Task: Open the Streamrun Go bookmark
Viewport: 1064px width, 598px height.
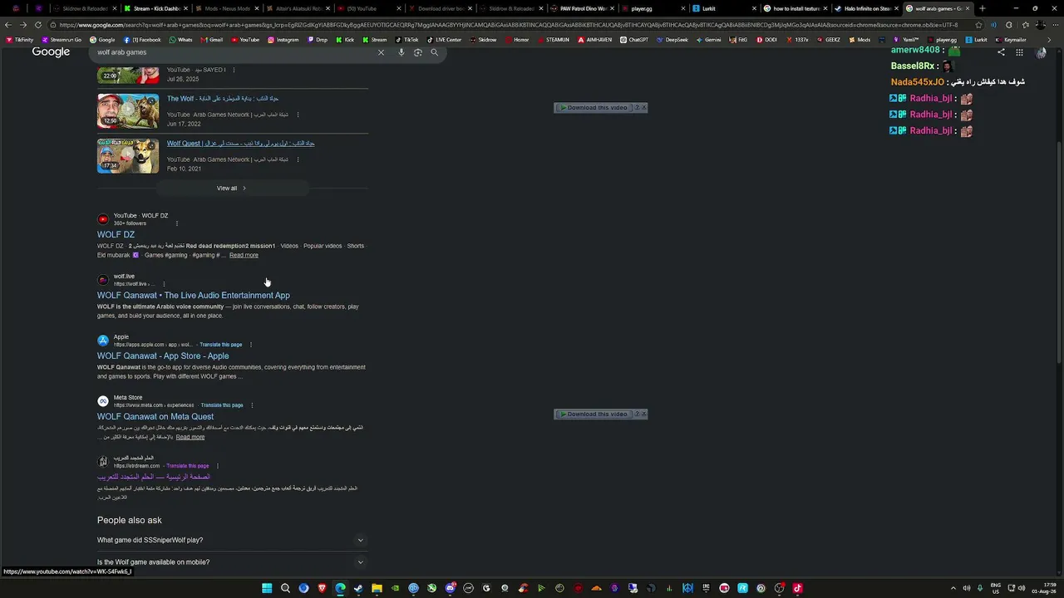Action: tap(62, 40)
